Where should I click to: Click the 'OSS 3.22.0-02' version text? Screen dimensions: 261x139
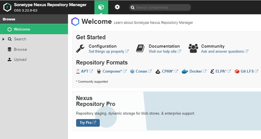click(26, 10)
